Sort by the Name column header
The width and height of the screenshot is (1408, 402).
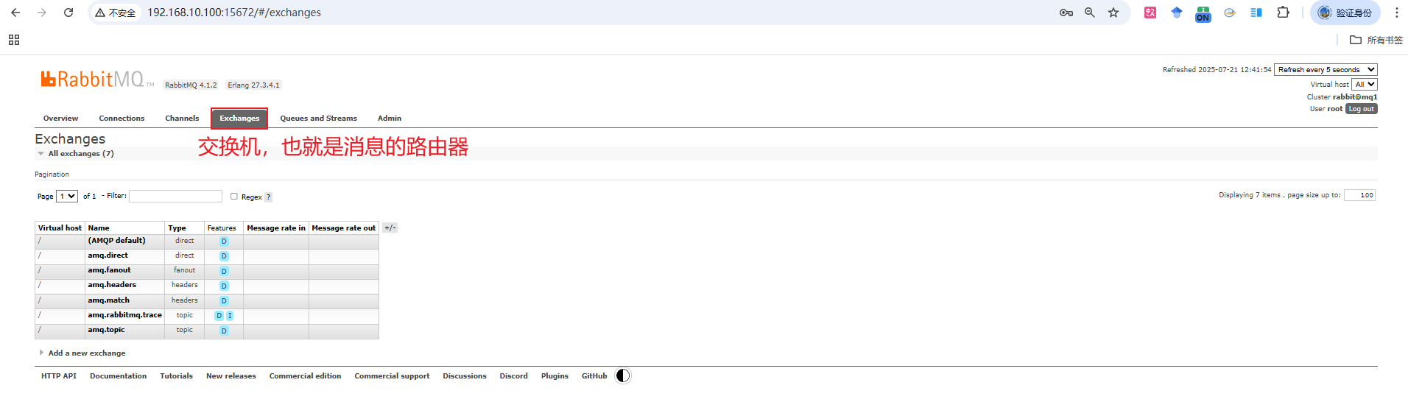[99, 228]
